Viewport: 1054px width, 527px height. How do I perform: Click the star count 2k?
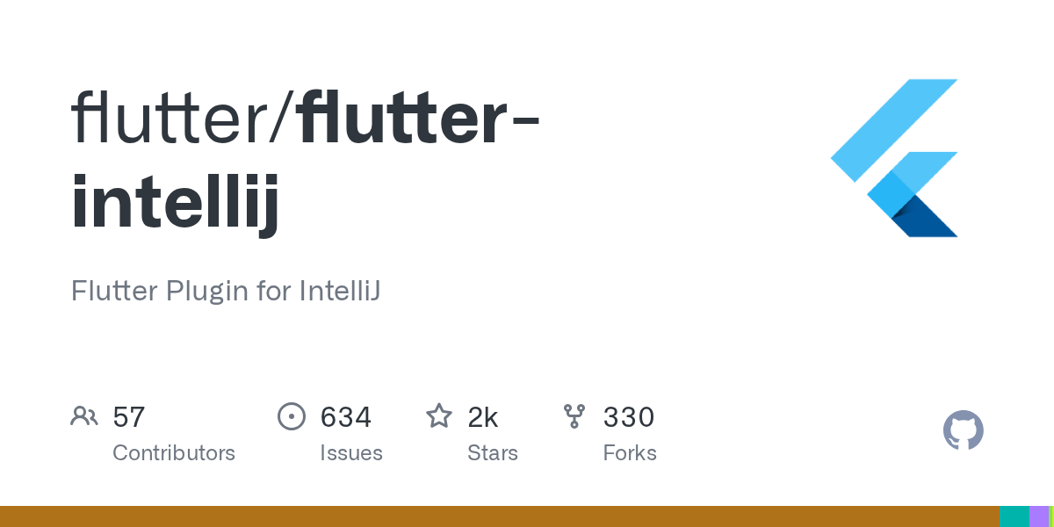(x=483, y=417)
